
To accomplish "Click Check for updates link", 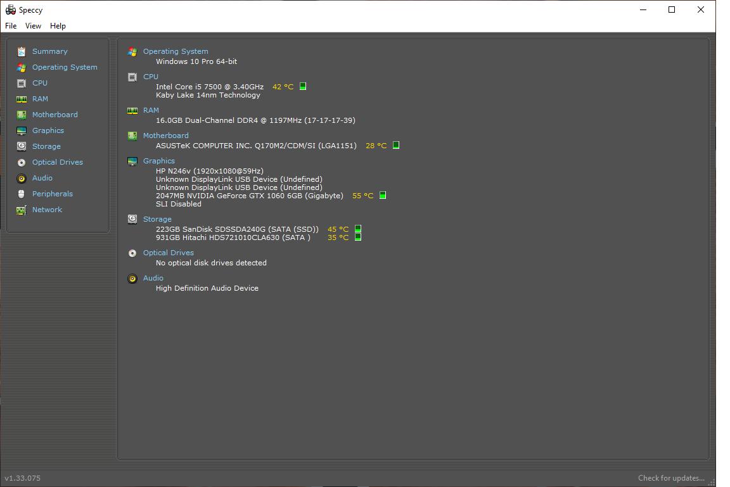I will click(x=671, y=478).
